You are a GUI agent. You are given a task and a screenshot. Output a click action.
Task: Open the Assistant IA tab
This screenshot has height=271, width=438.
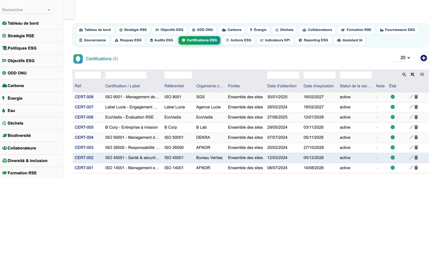(349, 40)
